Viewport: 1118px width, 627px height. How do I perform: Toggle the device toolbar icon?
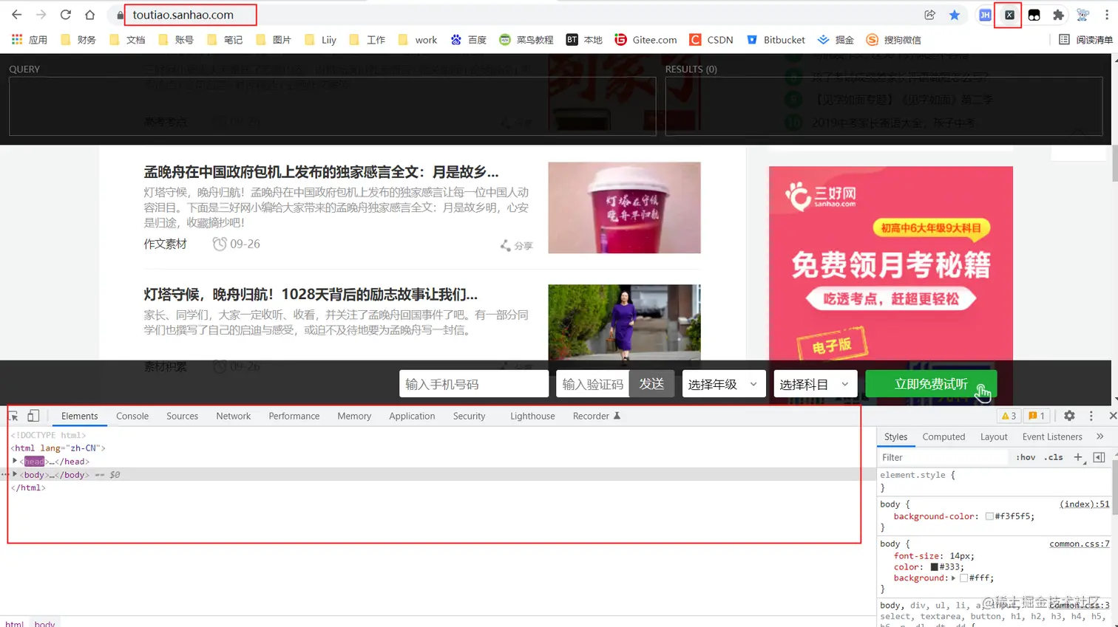point(33,416)
